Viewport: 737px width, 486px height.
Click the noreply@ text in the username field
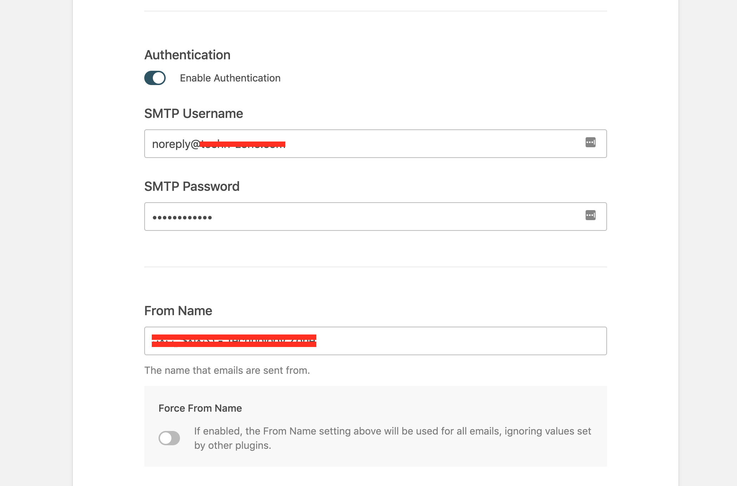[176, 144]
